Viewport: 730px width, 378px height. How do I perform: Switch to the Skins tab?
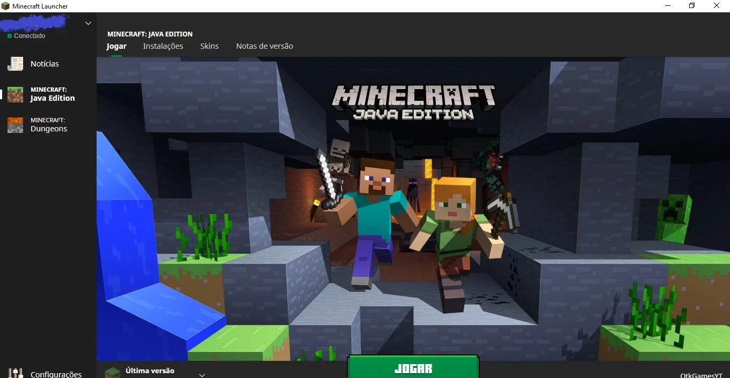209,46
